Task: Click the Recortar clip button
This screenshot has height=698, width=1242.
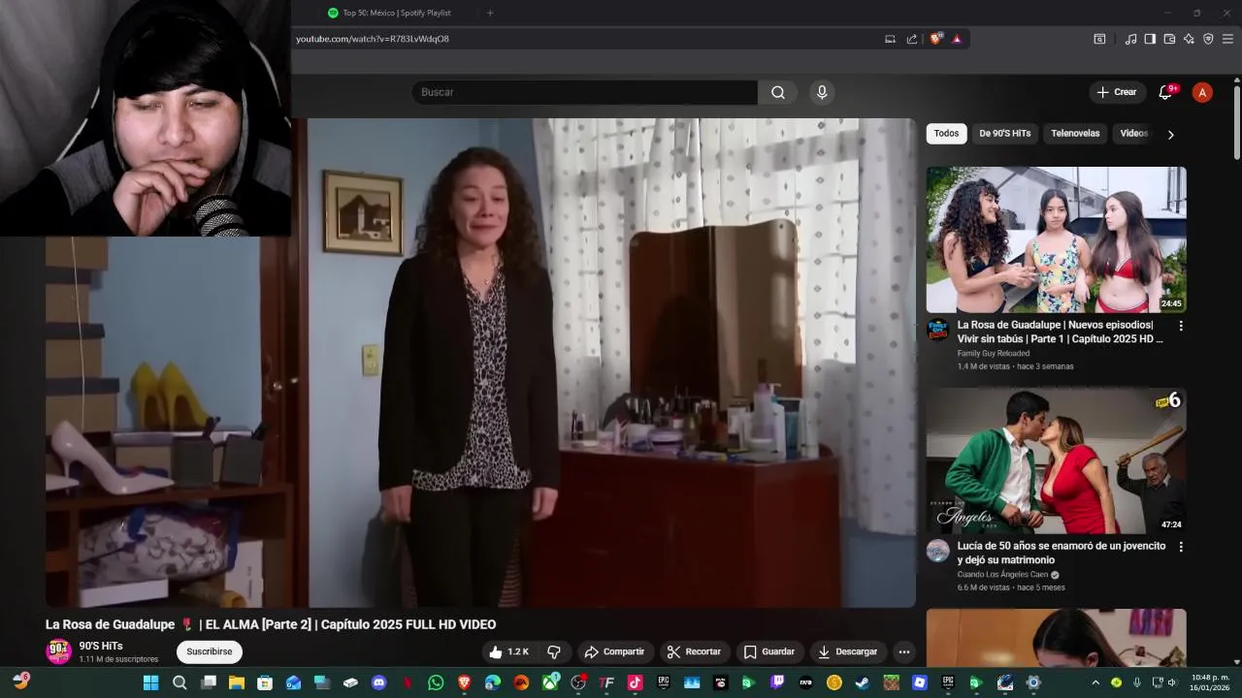Action: tap(694, 651)
